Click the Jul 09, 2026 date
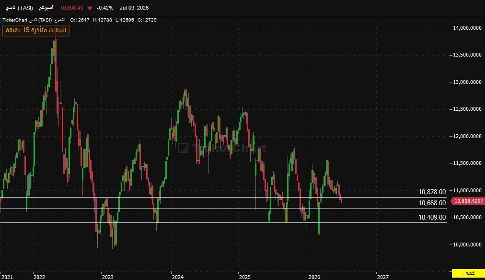485x280 pixels. click(x=134, y=8)
